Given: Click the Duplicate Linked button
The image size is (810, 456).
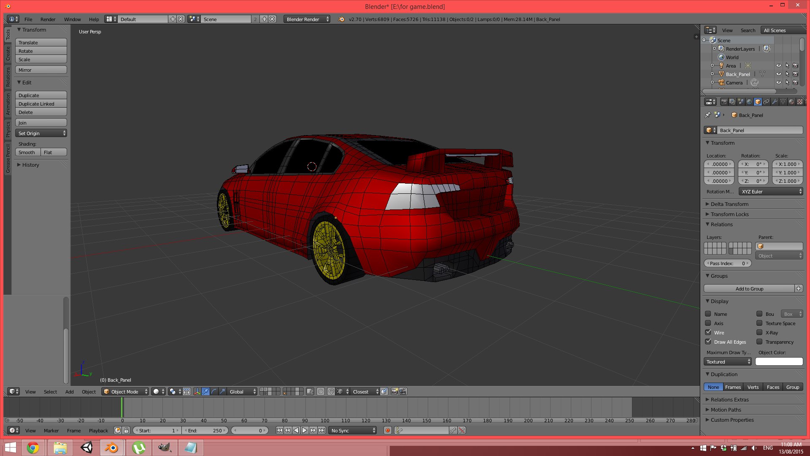Looking at the screenshot, I should coord(41,104).
